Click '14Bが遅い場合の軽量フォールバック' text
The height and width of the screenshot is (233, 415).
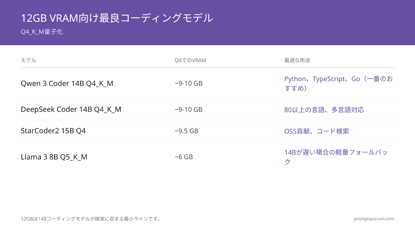point(336,157)
